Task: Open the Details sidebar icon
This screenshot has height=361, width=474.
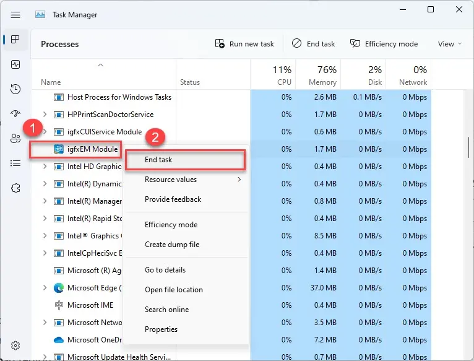Action: 16,163
